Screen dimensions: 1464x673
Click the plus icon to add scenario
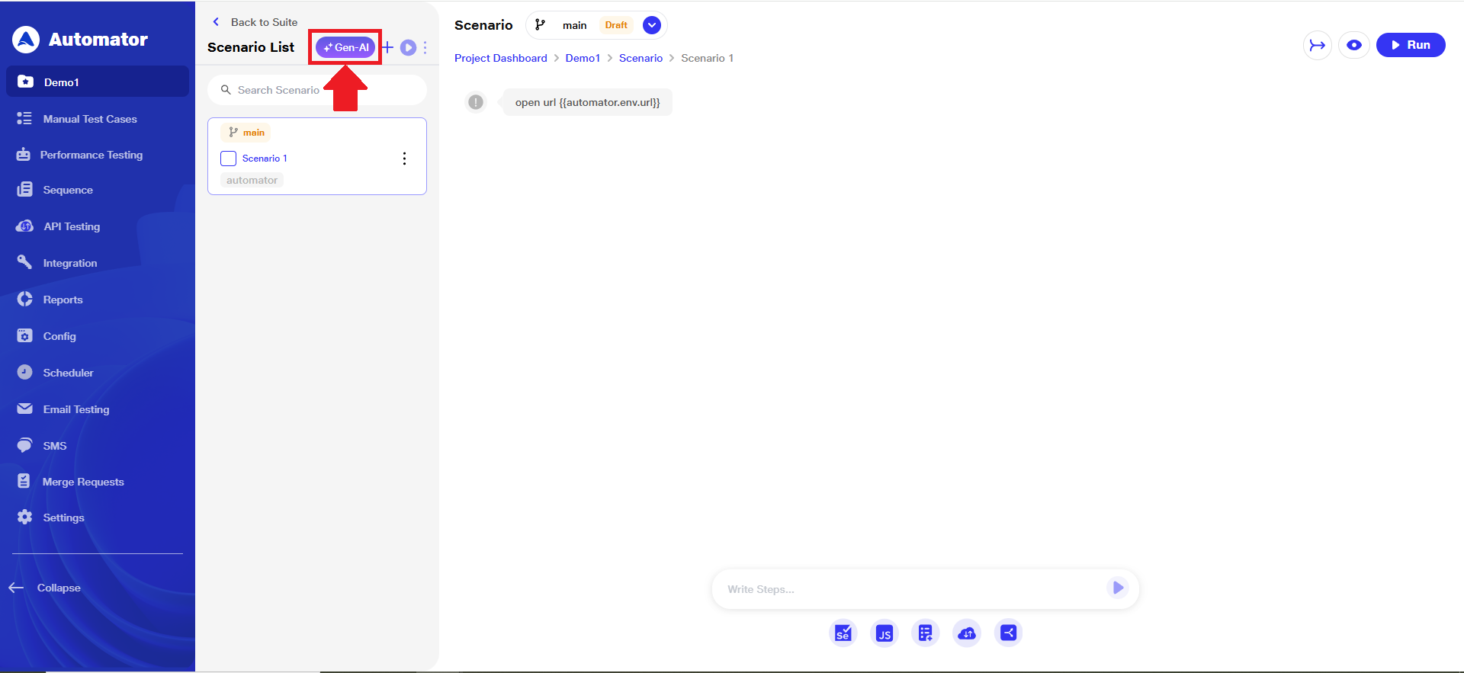[x=388, y=47]
